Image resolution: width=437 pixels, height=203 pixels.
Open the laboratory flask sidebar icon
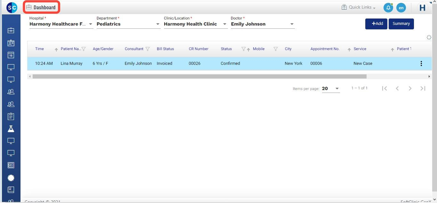pos(11,129)
